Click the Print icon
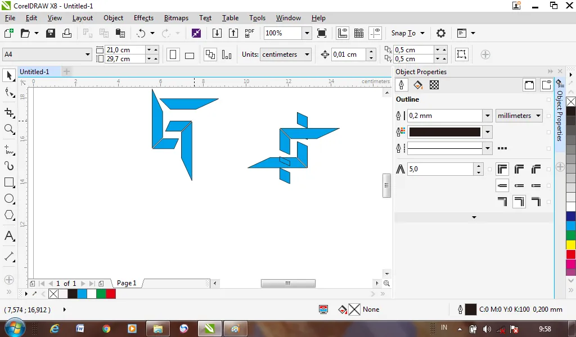This screenshot has width=576, height=337. (67, 33)
